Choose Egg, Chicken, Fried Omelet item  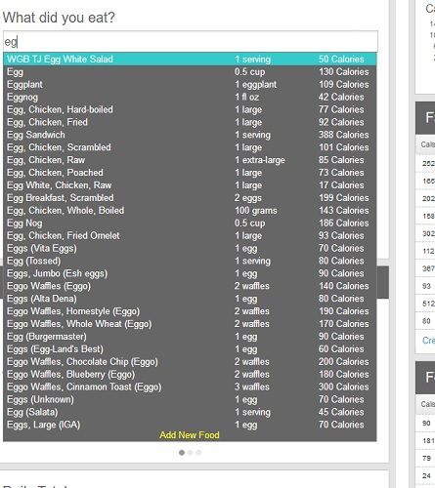[190, 236]
